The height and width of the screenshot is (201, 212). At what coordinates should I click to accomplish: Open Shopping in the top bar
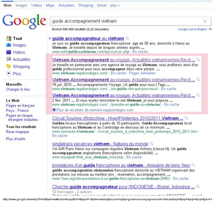pyautogui.click(x=86, y=6)
